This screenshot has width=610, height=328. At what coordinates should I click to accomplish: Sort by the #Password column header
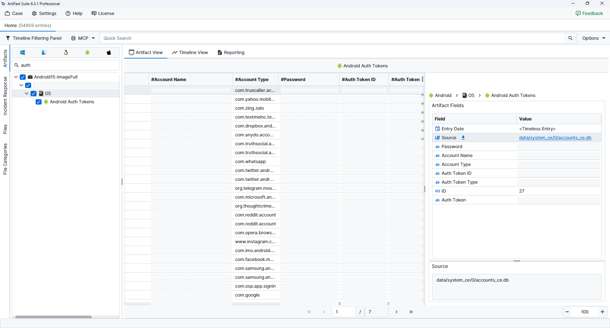point(309,79)
